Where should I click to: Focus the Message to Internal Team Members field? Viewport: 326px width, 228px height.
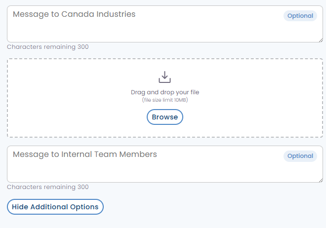148,170
